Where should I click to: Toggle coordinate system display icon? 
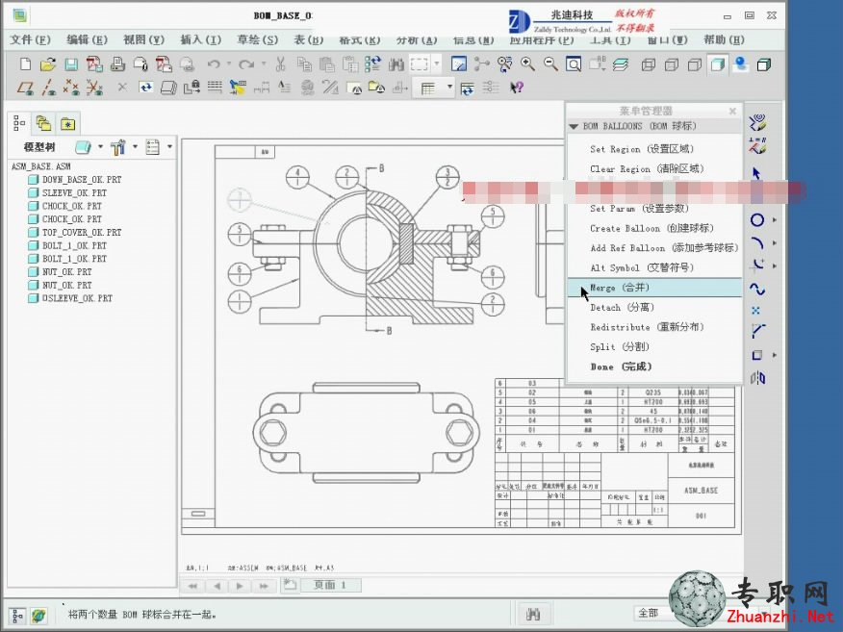(x=94, y=88)
